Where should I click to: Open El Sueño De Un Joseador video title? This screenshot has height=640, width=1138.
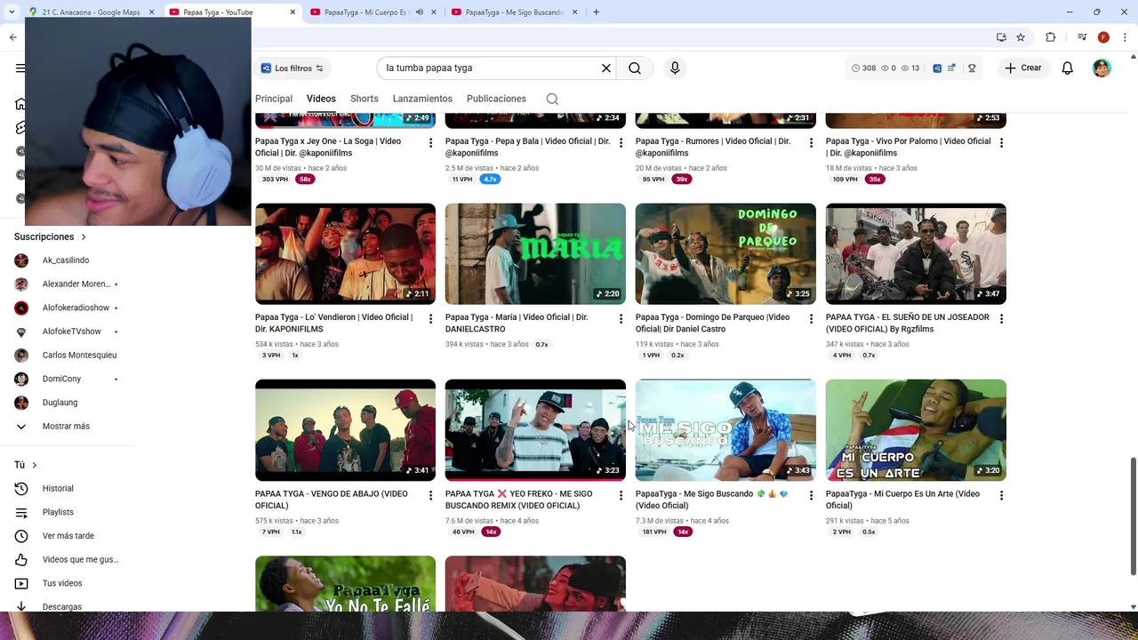907,323
